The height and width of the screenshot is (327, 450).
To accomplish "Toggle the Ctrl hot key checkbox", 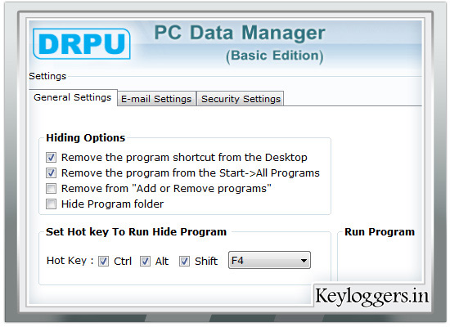I will (x=103, y=261).
